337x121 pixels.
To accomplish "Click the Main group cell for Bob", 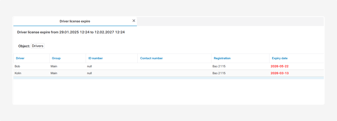I will [x=54, y=66].
